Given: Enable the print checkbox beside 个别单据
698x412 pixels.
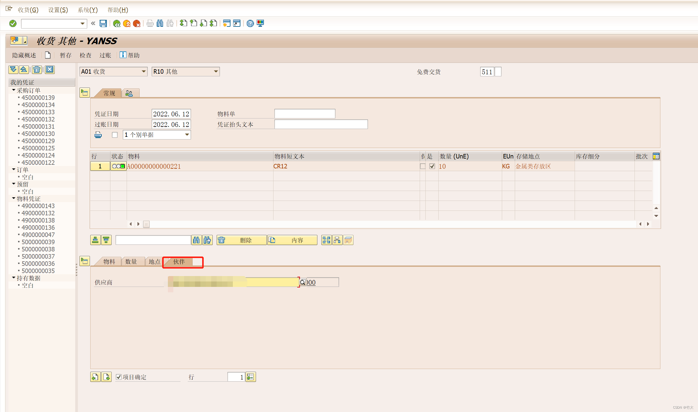Looking at the screenshot, I should click(x=115, y=135).
